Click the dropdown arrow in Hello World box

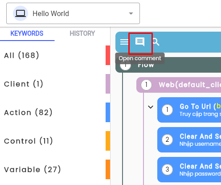tap(131, 13)
